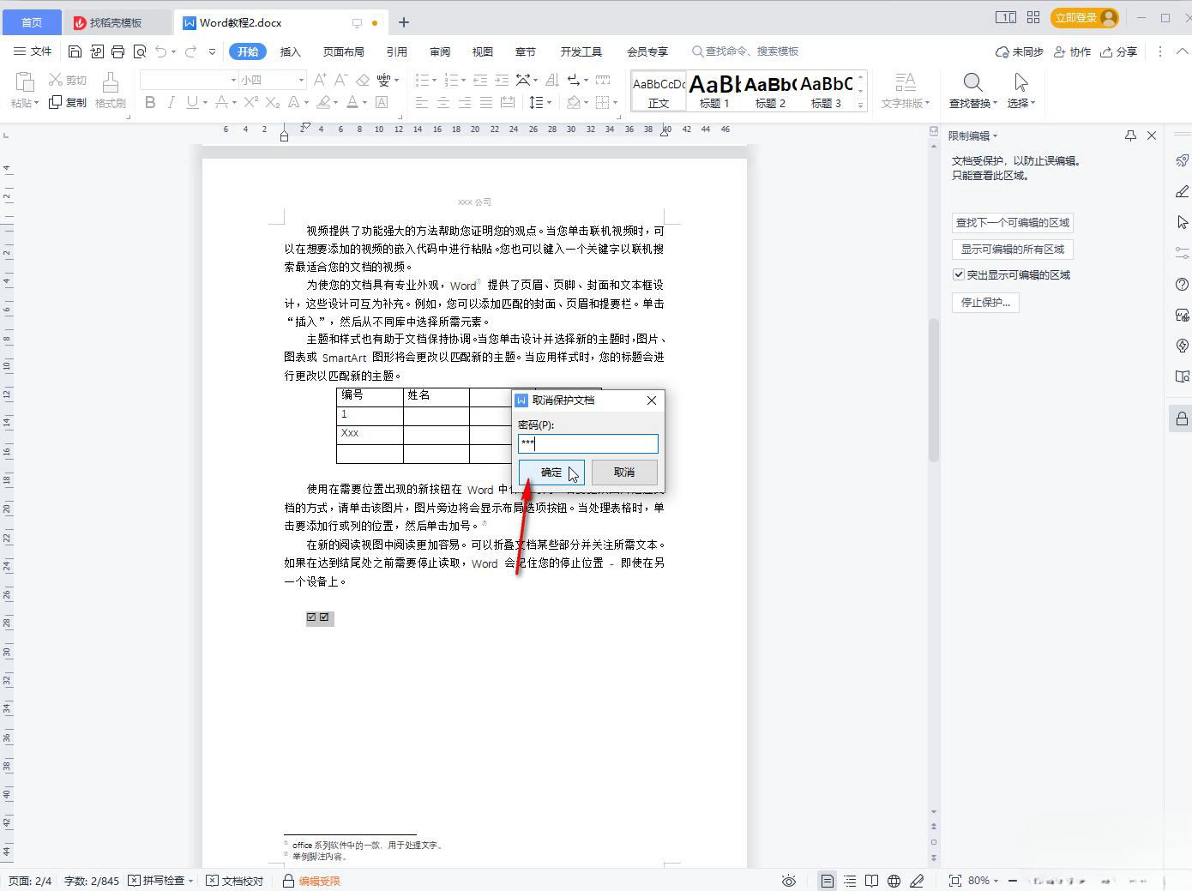This screenshot has height=891, width=1192.
Task: Pin the Restrict Editing pane
Action: (1130, 135)
